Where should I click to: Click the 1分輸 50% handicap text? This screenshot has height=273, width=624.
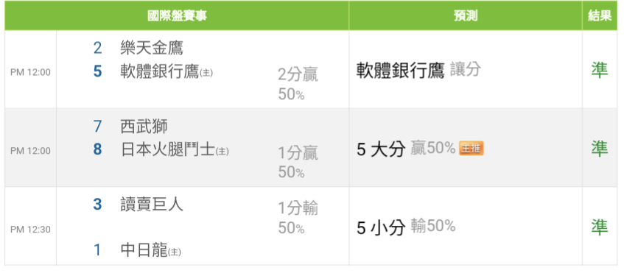point(298,218)
